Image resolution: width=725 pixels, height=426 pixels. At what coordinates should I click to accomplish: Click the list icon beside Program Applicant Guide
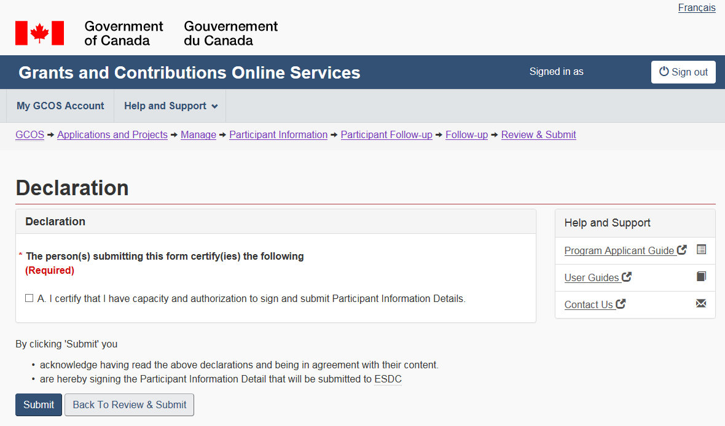[x=702, y=250]
